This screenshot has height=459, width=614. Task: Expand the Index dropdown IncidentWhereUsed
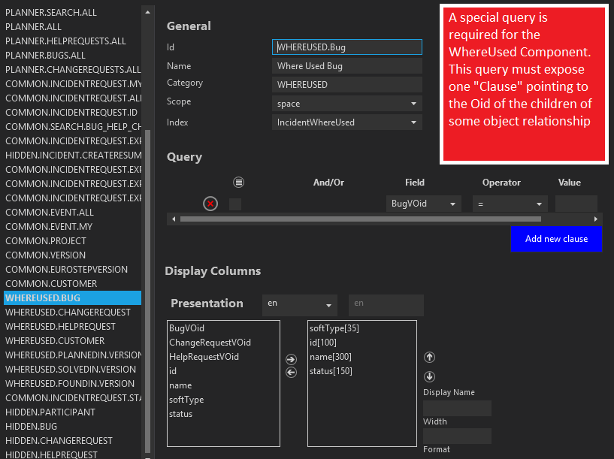(346, 122)
